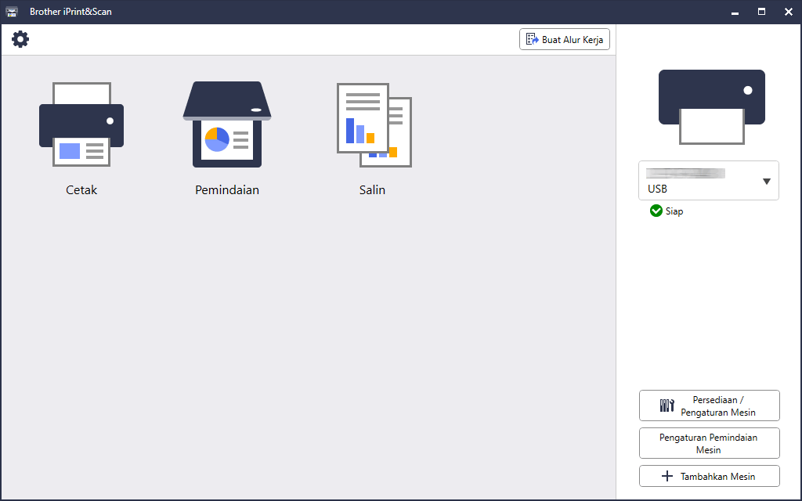This screenshot has height=501, width=802.
Task: Close the Brother iPrint&Scan window
Action: tap(788, 12)
